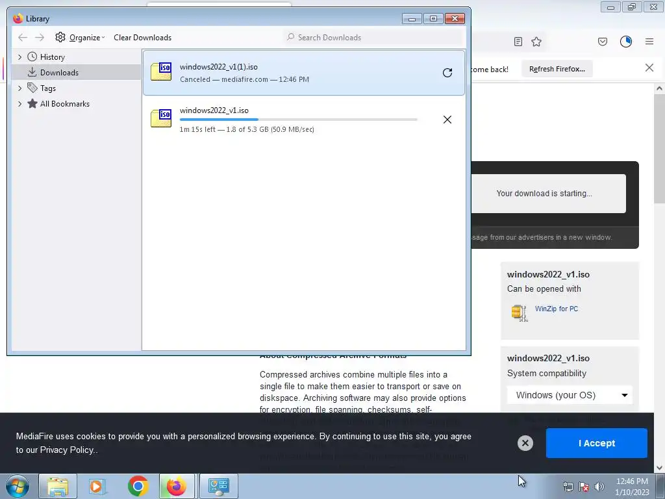Click the volume speaker tray icon
The image size is (665, 499).
[599, 487]
